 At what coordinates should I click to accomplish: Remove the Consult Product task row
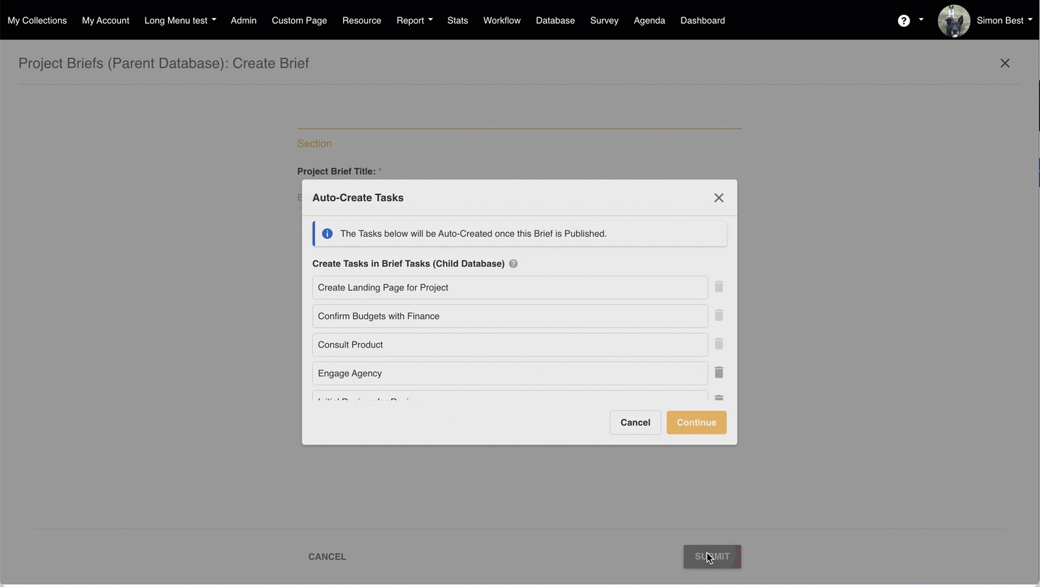coord(718,344)
